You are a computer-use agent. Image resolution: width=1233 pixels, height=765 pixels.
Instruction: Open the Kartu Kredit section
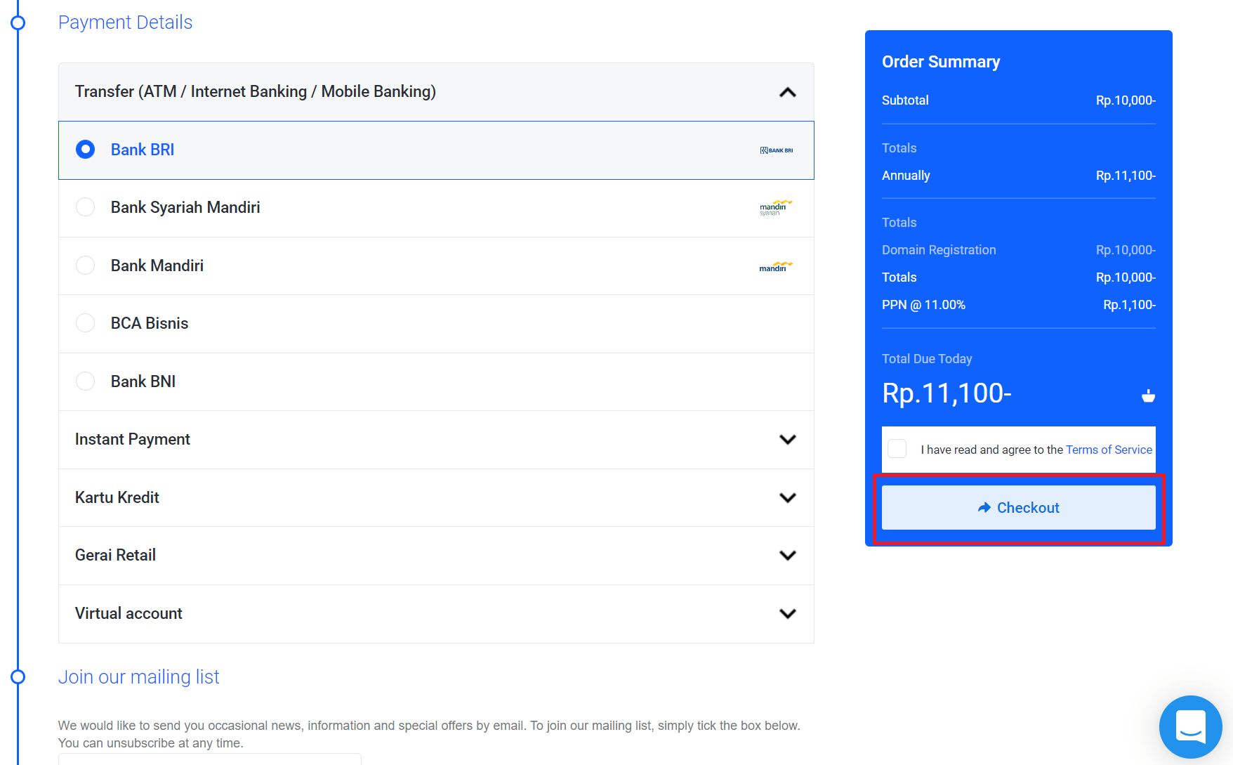[x=787, y=497]
